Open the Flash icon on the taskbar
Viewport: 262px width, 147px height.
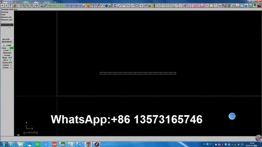tap(97, 144)
